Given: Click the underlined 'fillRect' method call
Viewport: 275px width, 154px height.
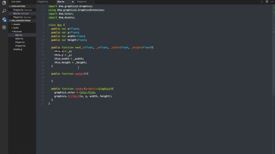Looking at the screenshot, I should click(73, 96).
